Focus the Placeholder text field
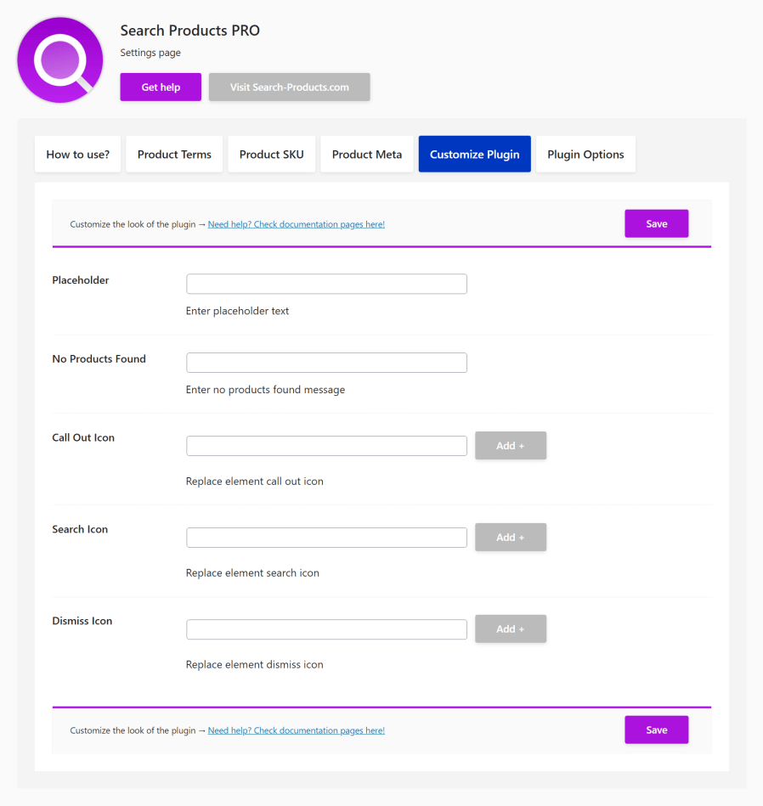This screenshot has height=806, width=763. point(326,285)
